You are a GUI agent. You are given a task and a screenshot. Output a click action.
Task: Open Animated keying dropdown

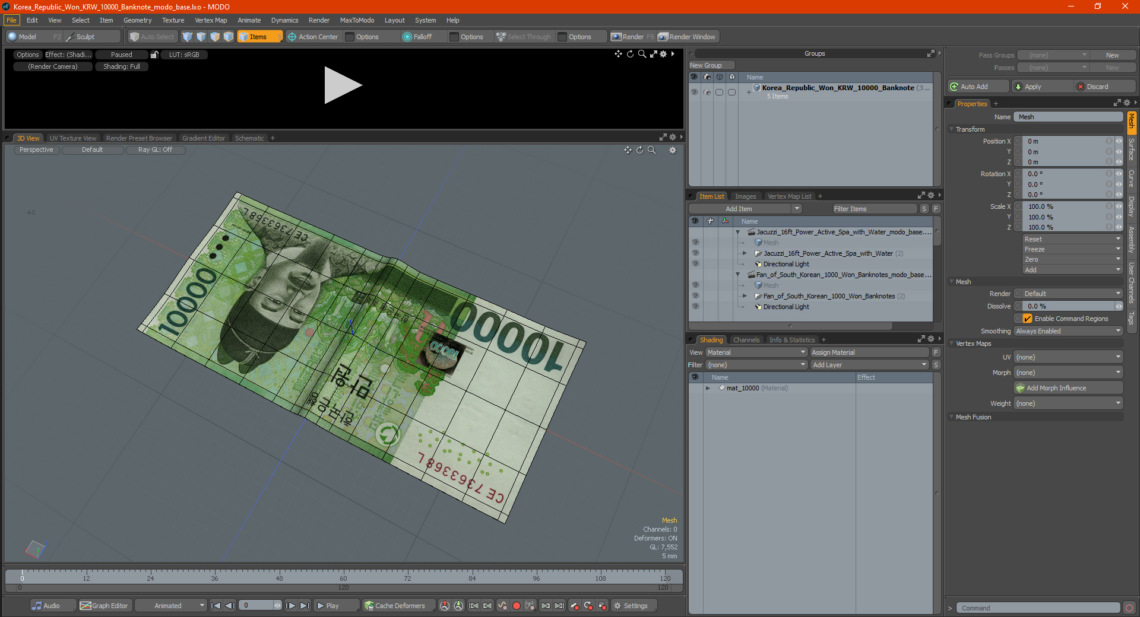coord(171,606)
